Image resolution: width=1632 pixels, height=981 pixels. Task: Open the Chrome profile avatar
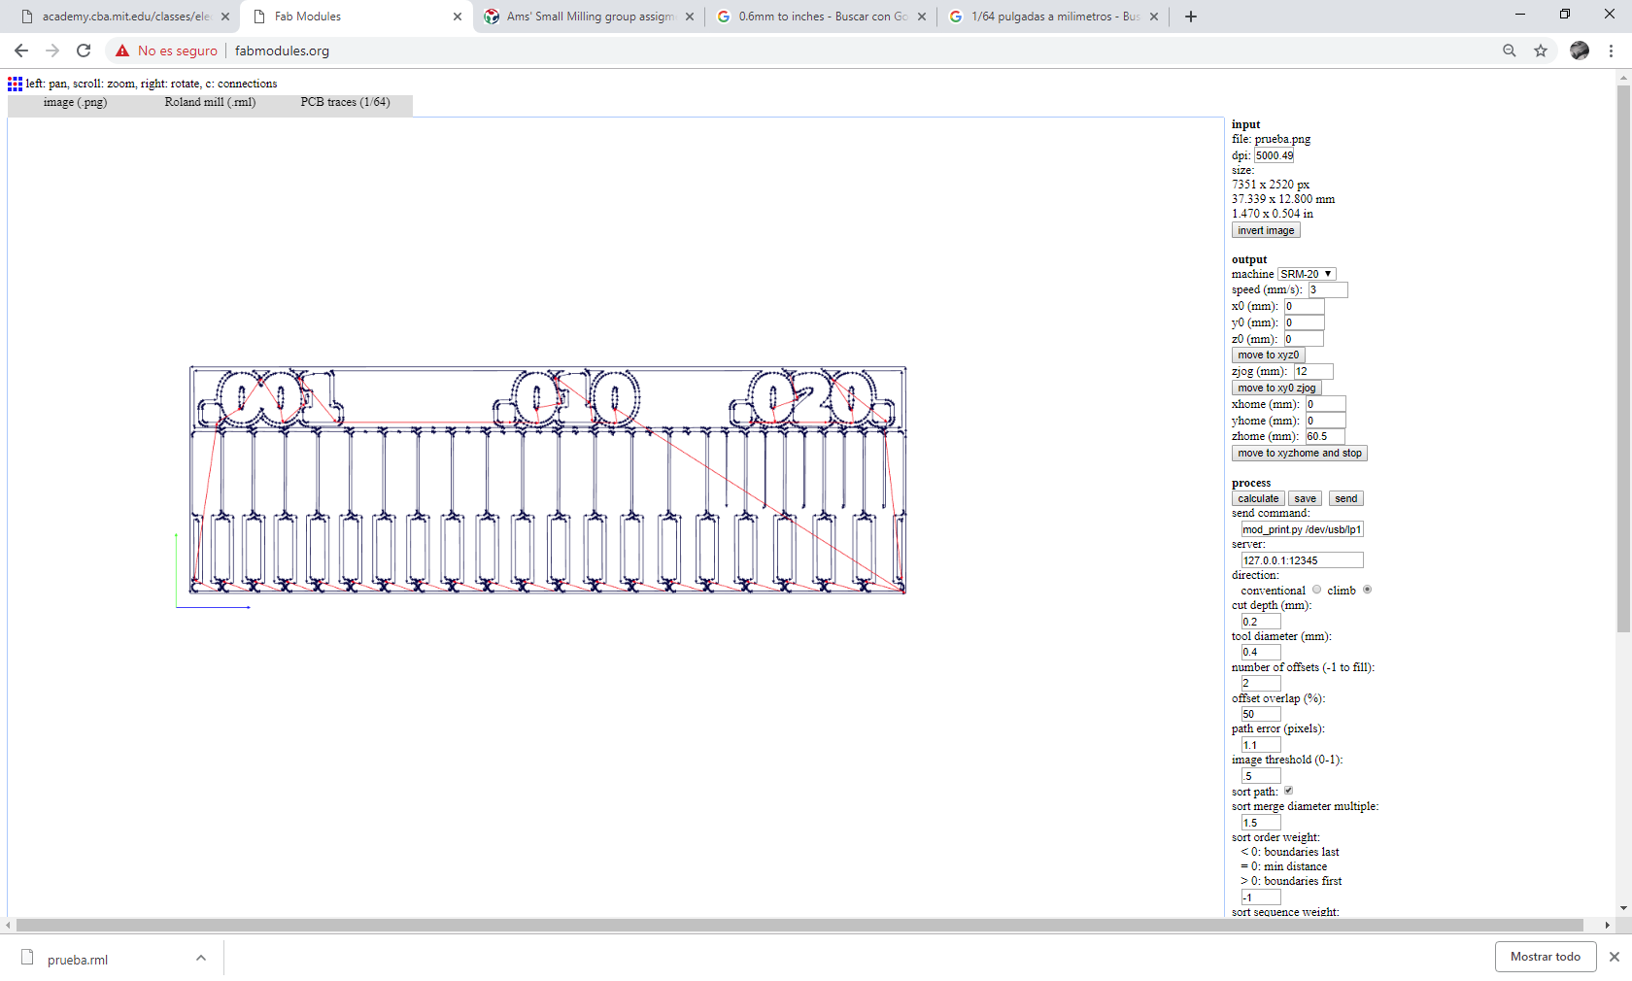(1580, 51)
